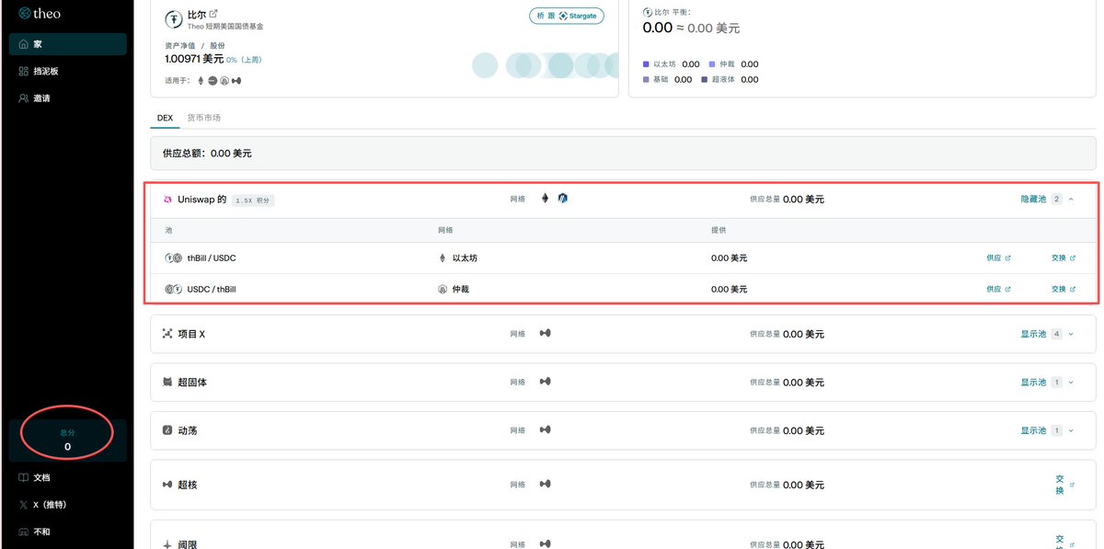Click the network icon in 动荡 row
Screen dimensions: 1104x549
545,429
